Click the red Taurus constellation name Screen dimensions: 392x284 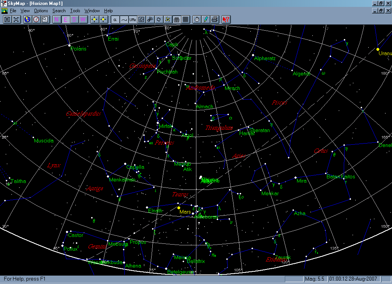pyautogui.click(x=180, y=194)
